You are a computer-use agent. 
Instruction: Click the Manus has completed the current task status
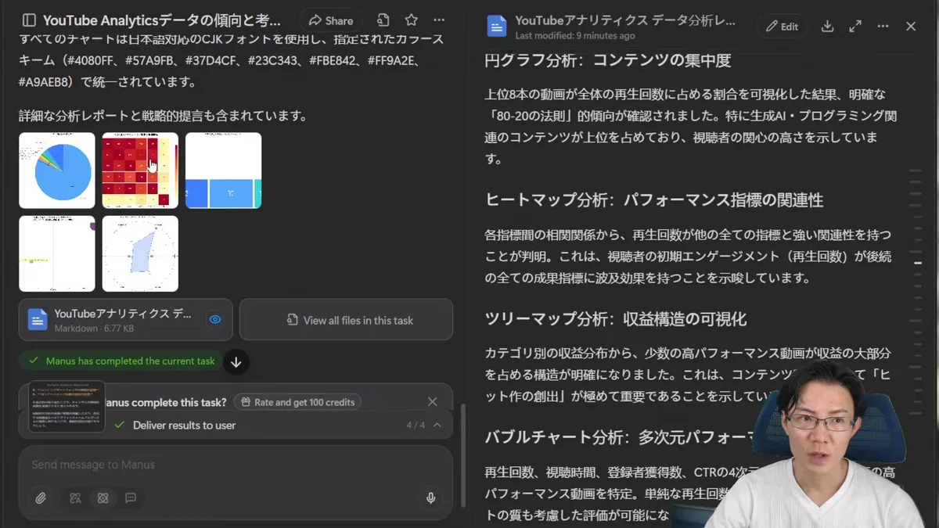tap(121, 361)
